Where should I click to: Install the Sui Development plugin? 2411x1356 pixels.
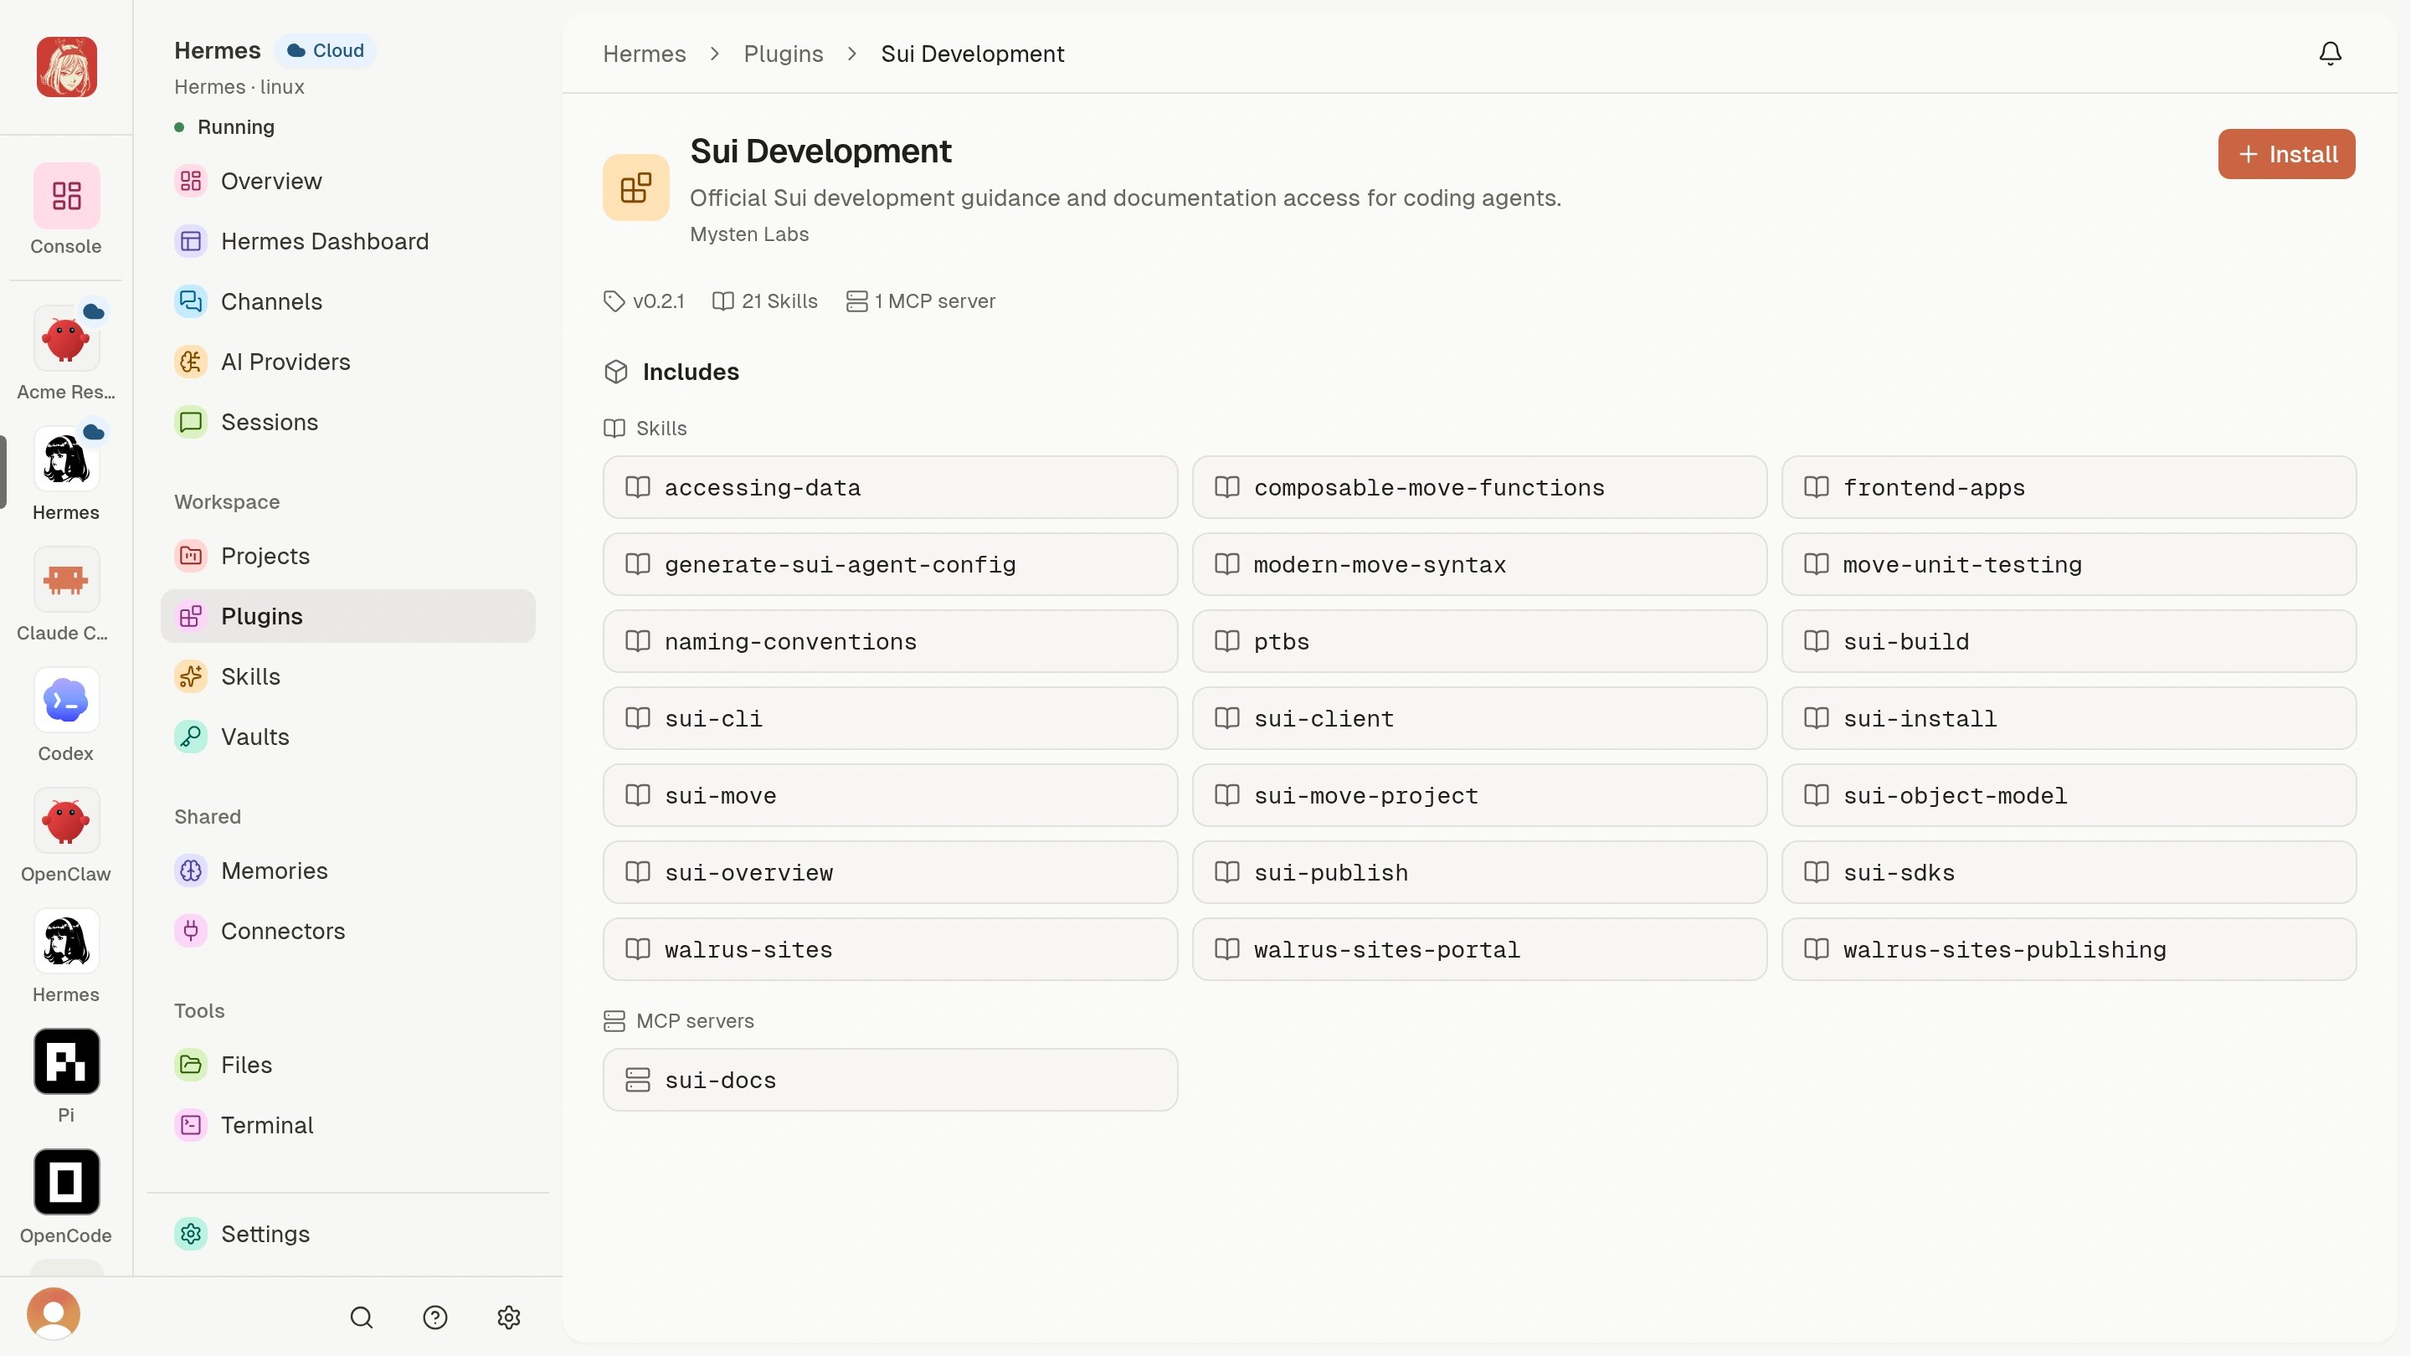[x=2285, y=153]
